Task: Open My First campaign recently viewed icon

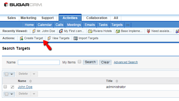Action: tap(61, 31)
